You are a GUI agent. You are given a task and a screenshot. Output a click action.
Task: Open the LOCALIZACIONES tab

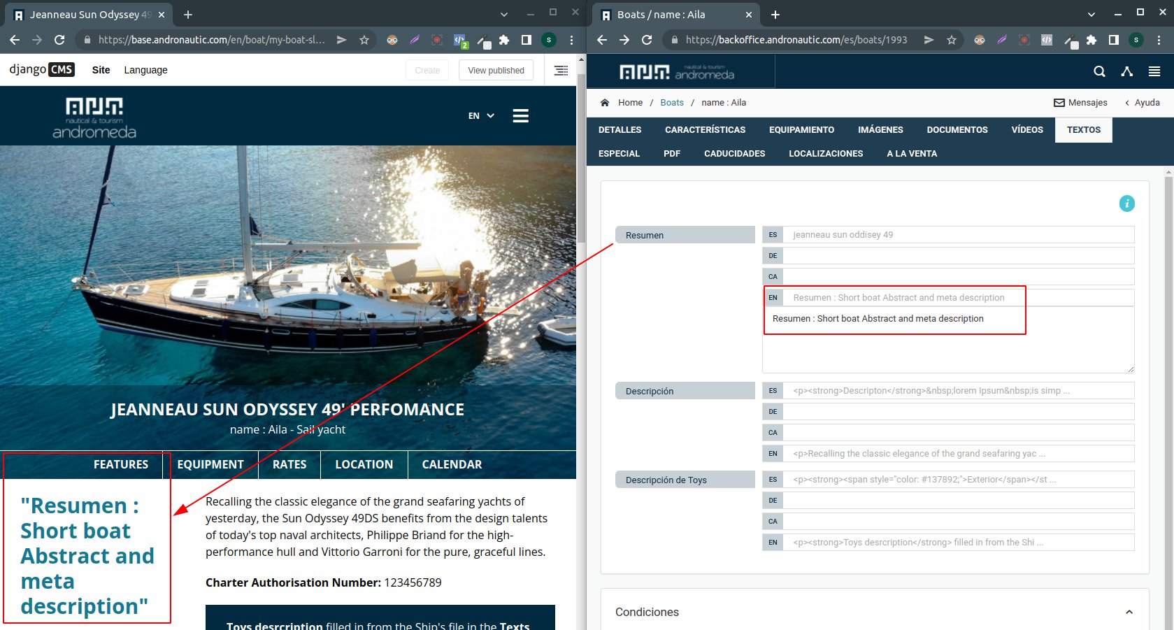(x=826, y=153)
